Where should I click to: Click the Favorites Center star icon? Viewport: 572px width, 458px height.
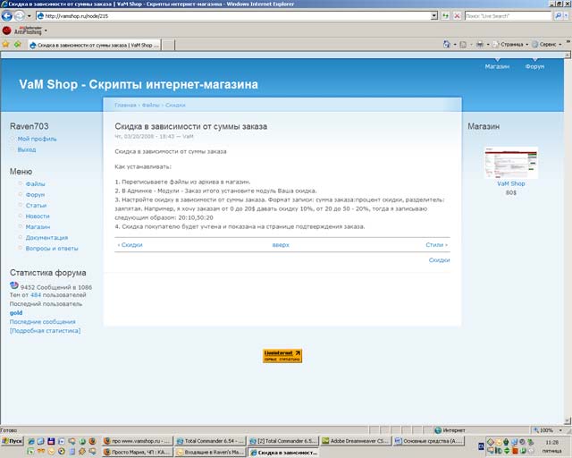coord(6,45)
